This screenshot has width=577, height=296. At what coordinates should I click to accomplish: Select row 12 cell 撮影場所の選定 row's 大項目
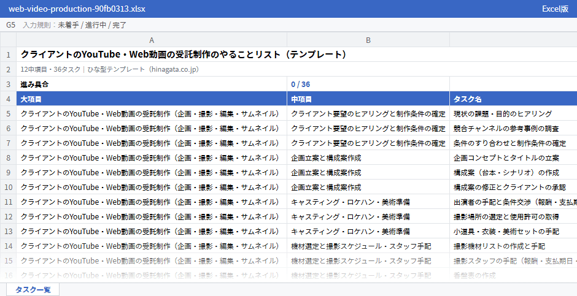point(152,216)
